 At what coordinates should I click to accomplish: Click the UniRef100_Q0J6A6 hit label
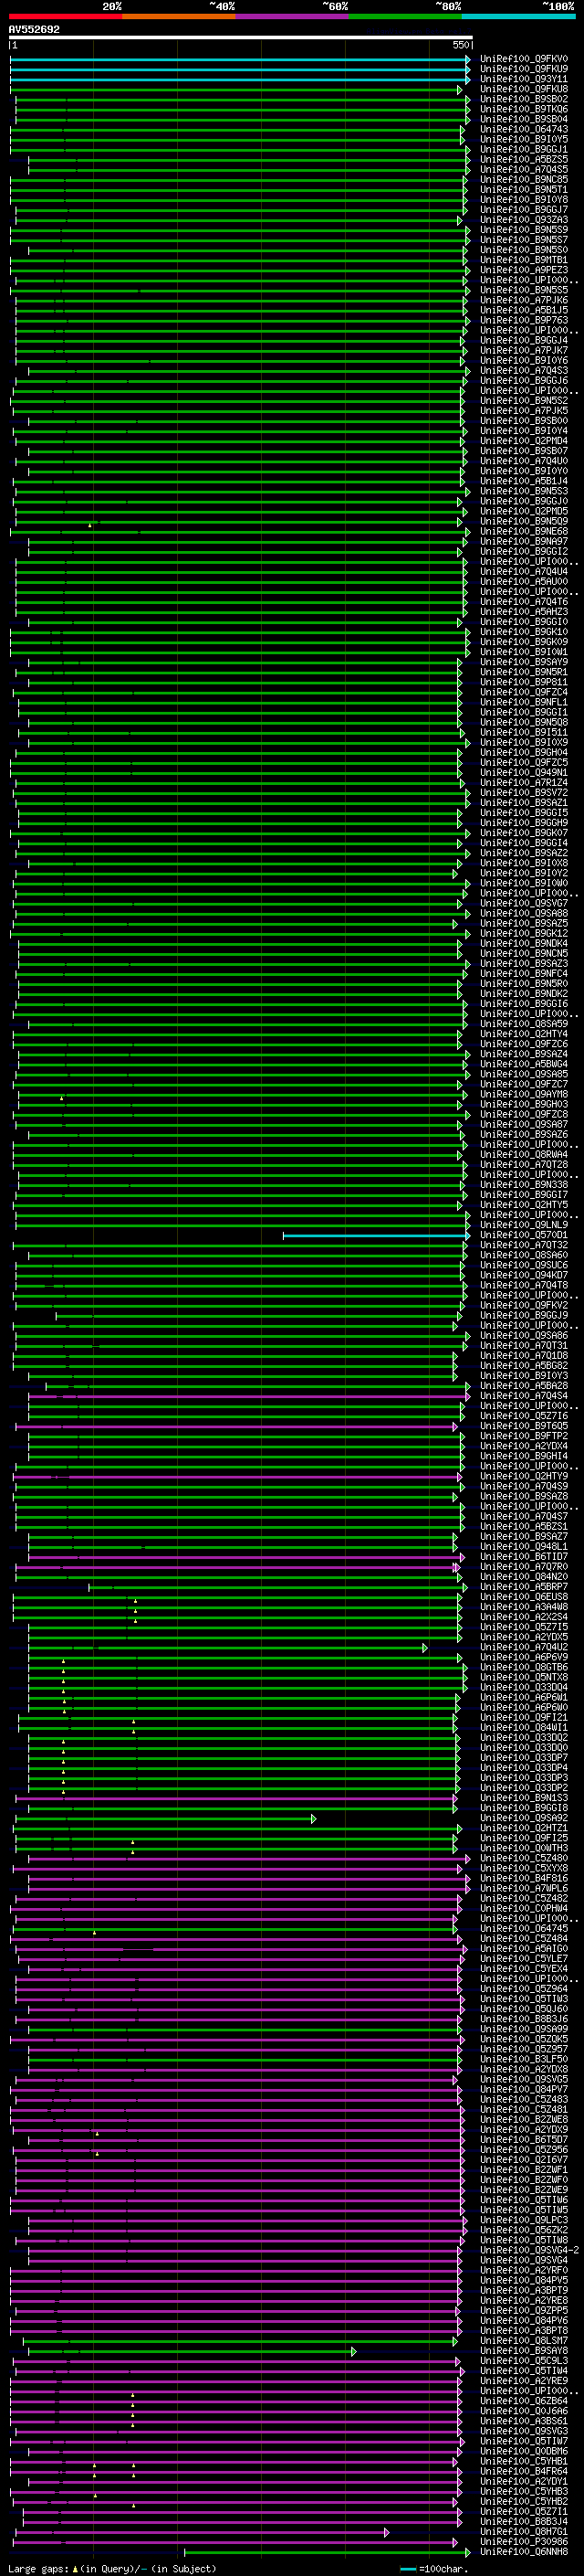point(524,2410)
